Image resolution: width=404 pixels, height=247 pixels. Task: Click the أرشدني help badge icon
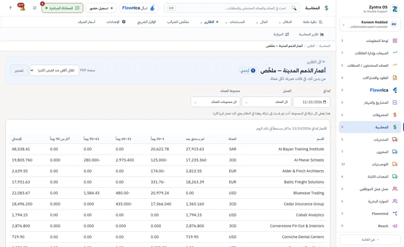tap(253, 71)
